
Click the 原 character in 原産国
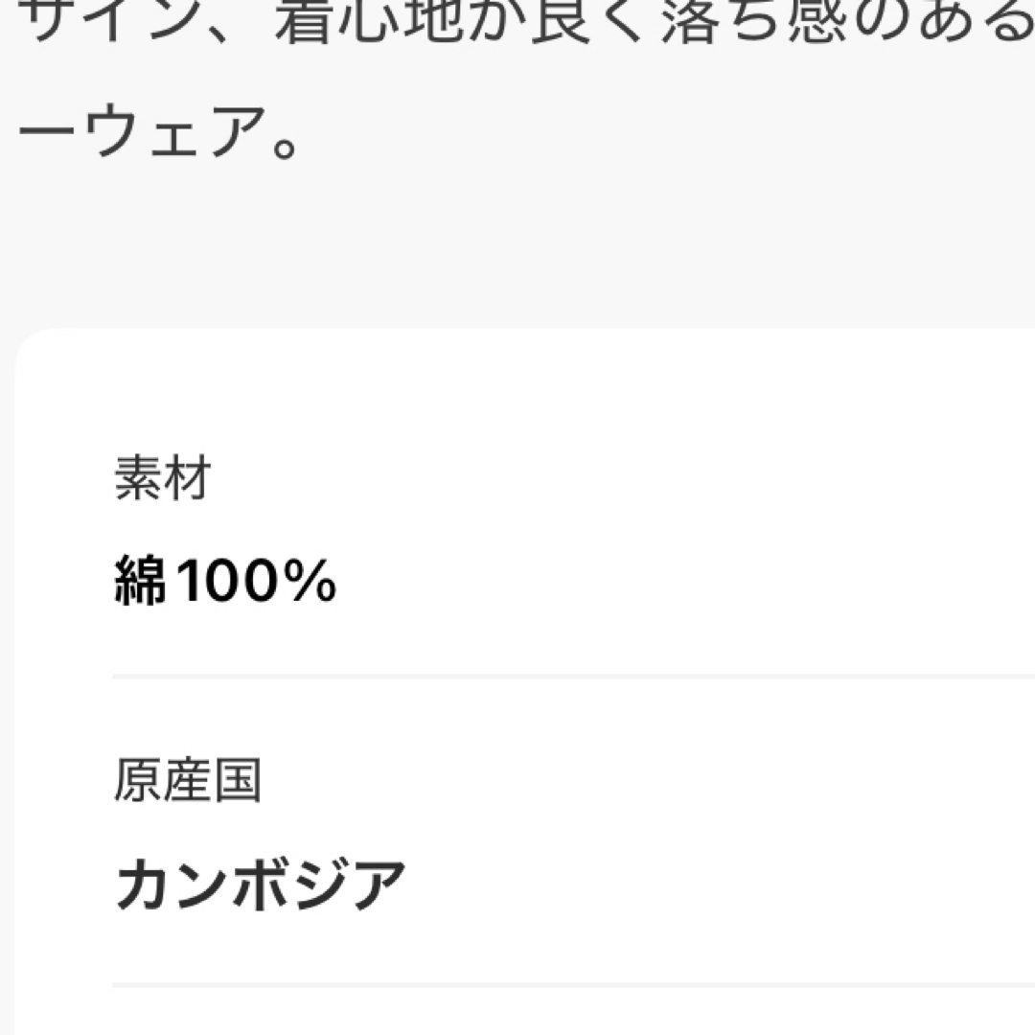[138, 779]
